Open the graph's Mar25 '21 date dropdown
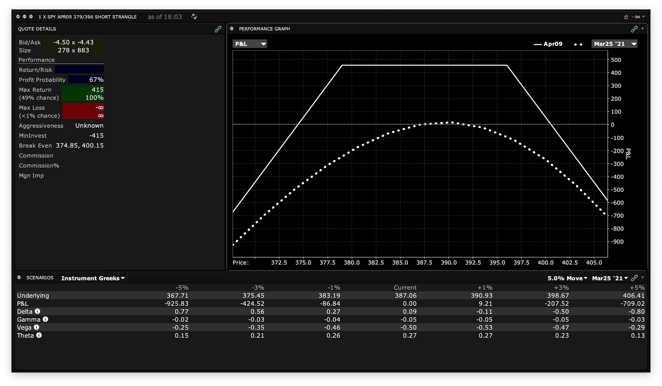Viewport: 662px width, 386px height. tap(614, 44)
